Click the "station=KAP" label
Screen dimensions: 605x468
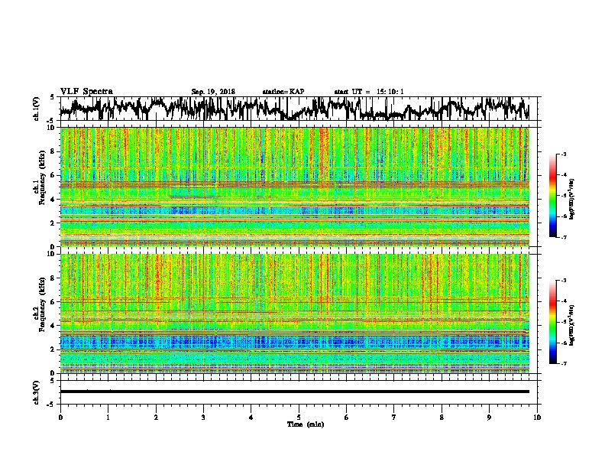click(283, 92)
